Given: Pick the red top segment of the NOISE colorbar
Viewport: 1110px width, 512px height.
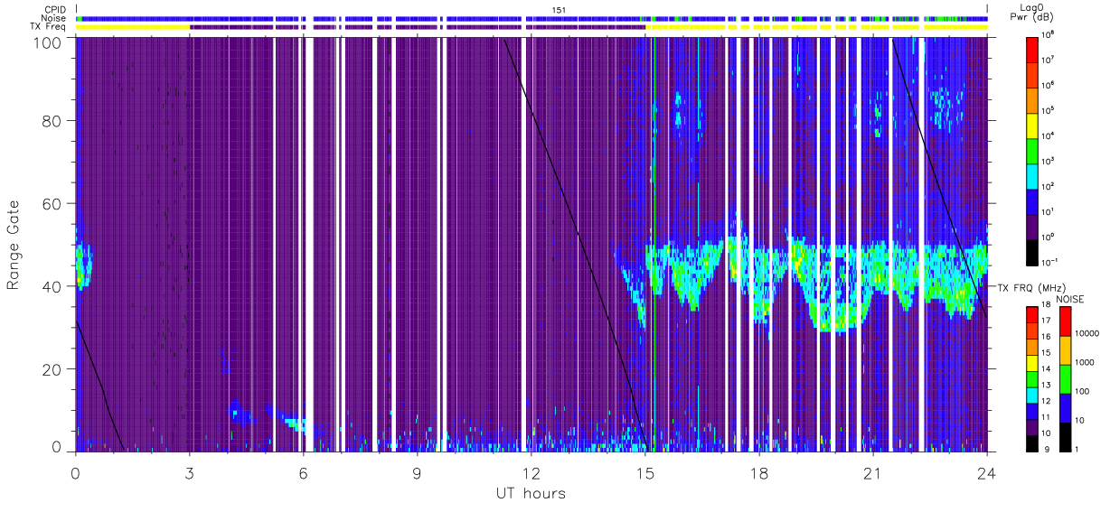Looking at the screenshot, I should pos(1065,321).
